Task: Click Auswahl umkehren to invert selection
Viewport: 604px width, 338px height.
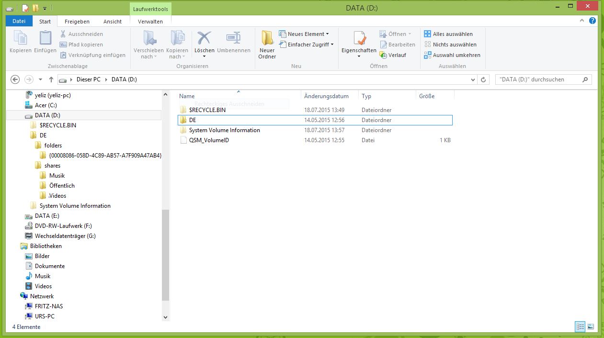Action: [x=452, y=55]
